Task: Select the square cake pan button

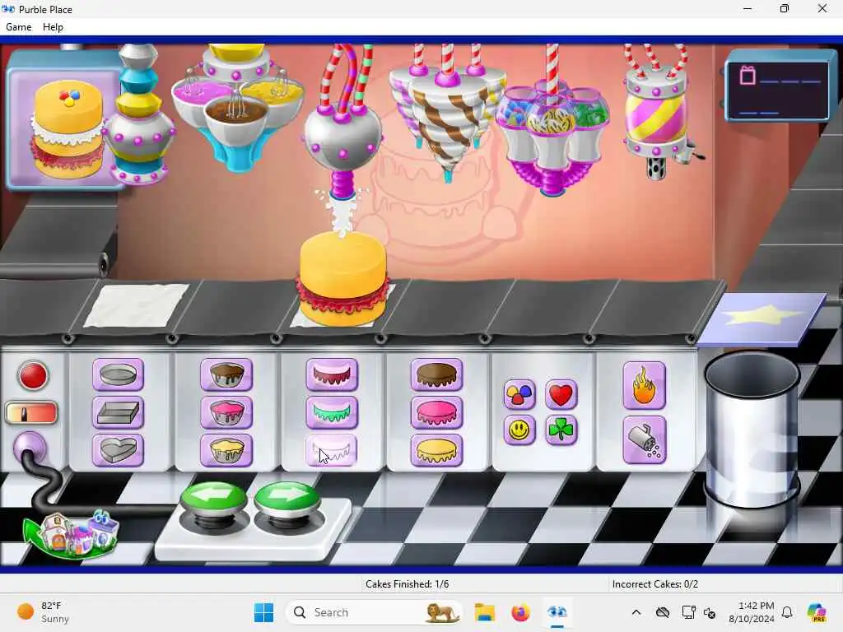Action: [119, 413]
